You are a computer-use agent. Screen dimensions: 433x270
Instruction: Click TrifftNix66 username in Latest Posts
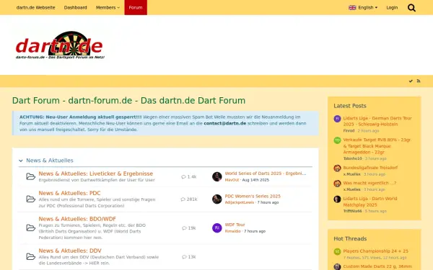[352, 211]
